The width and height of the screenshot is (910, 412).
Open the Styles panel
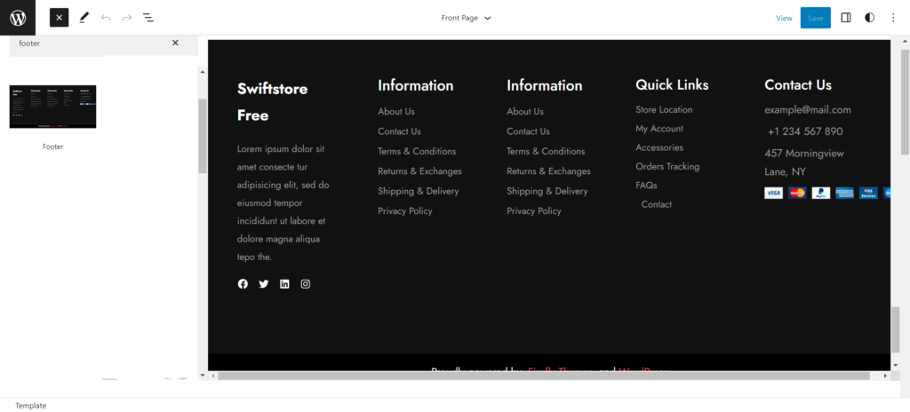tap(869, 18)
